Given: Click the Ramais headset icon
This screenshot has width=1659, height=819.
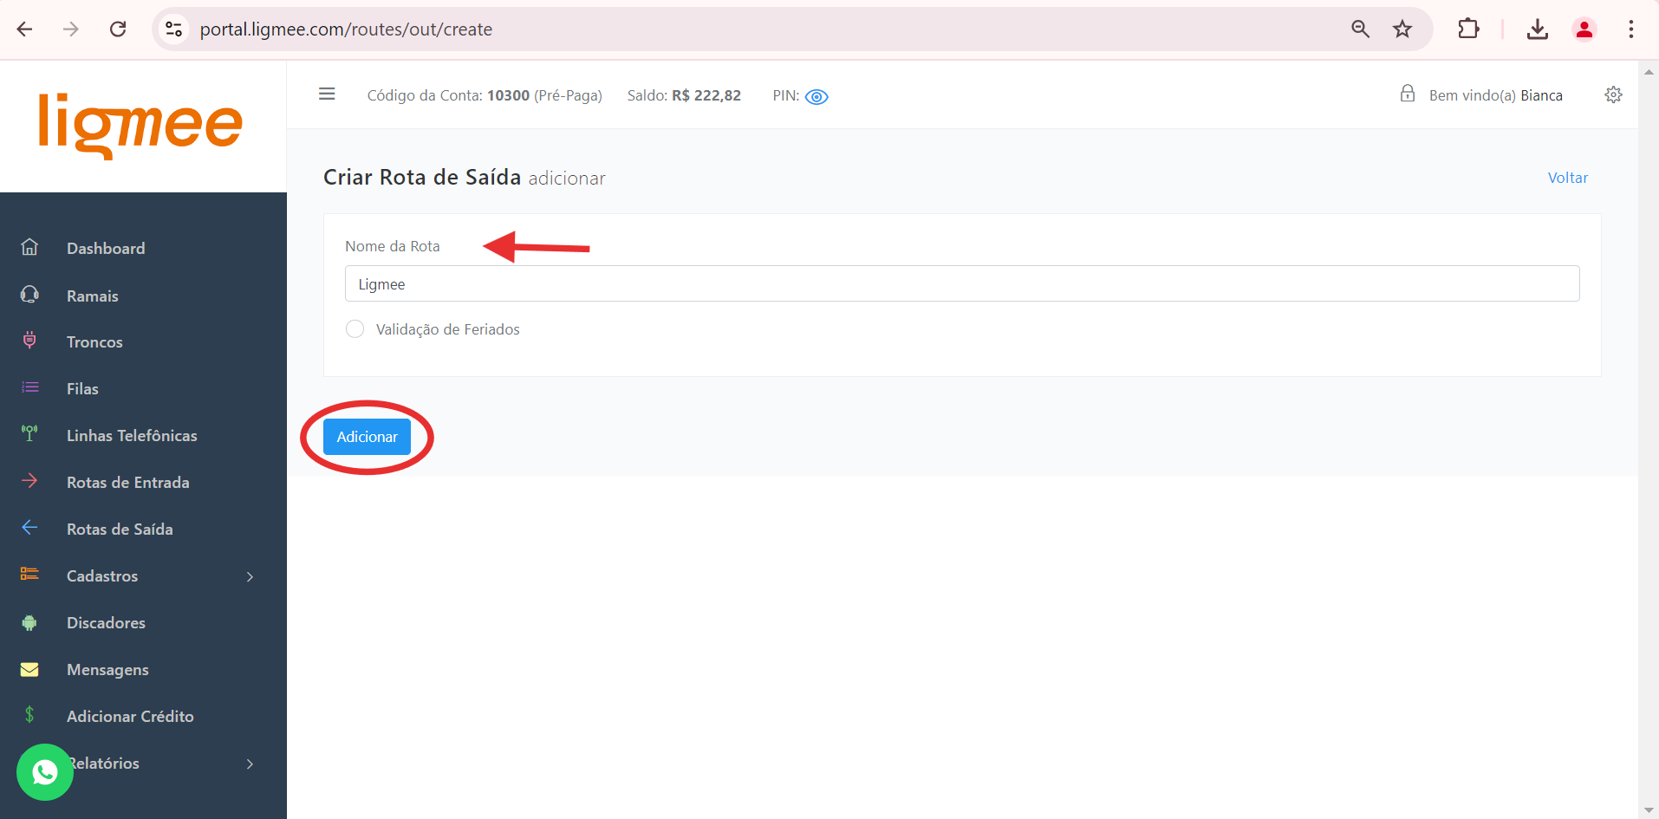Looking at the screenshot, I should 29,295.
